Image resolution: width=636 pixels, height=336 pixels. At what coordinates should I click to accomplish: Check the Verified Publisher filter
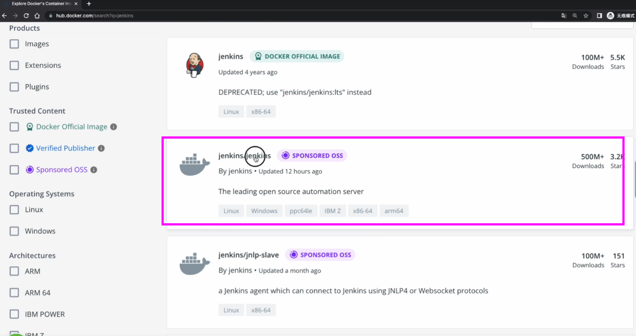14,148
